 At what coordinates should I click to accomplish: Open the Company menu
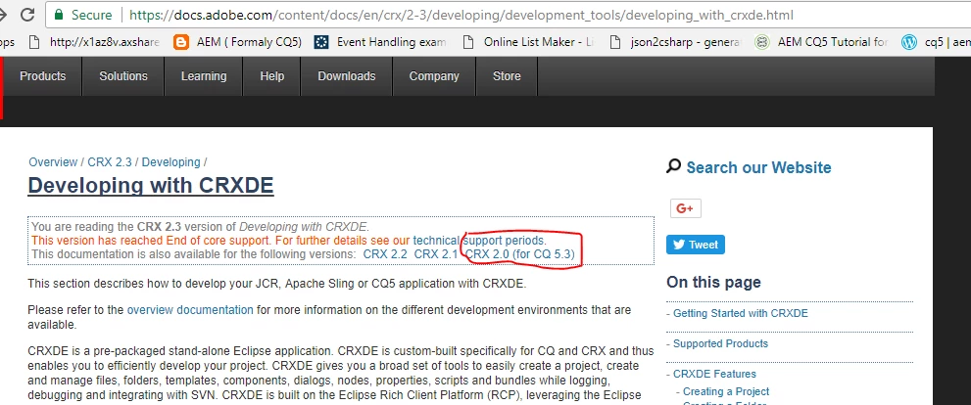434,76
